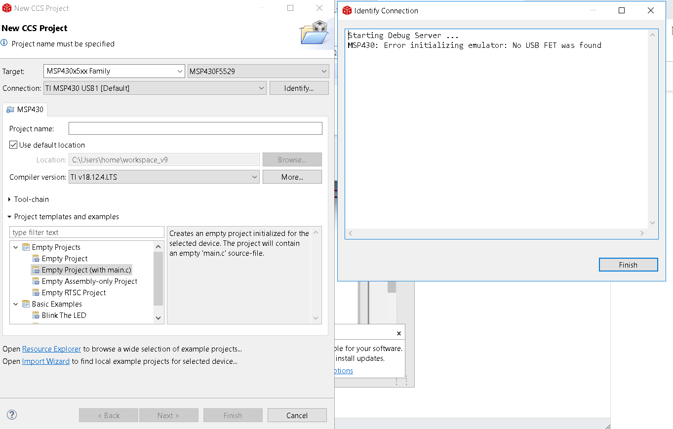Select the MSP430 tab
Viewport: 673px width, 429px height.
coord(25,110)
